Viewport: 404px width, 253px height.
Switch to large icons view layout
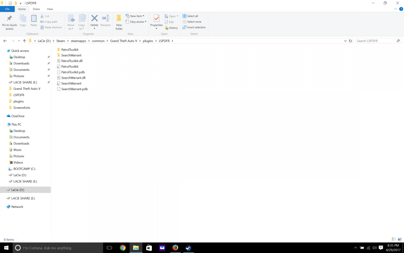pos(400,239)
